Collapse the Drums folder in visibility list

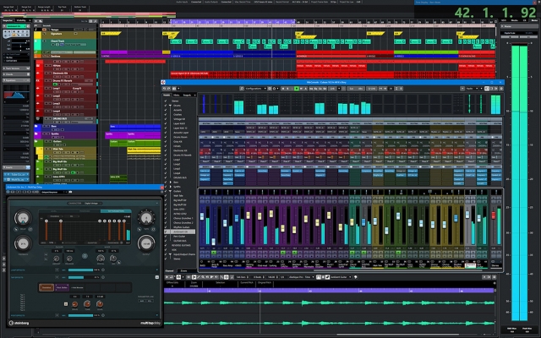(x=170, y=106)
